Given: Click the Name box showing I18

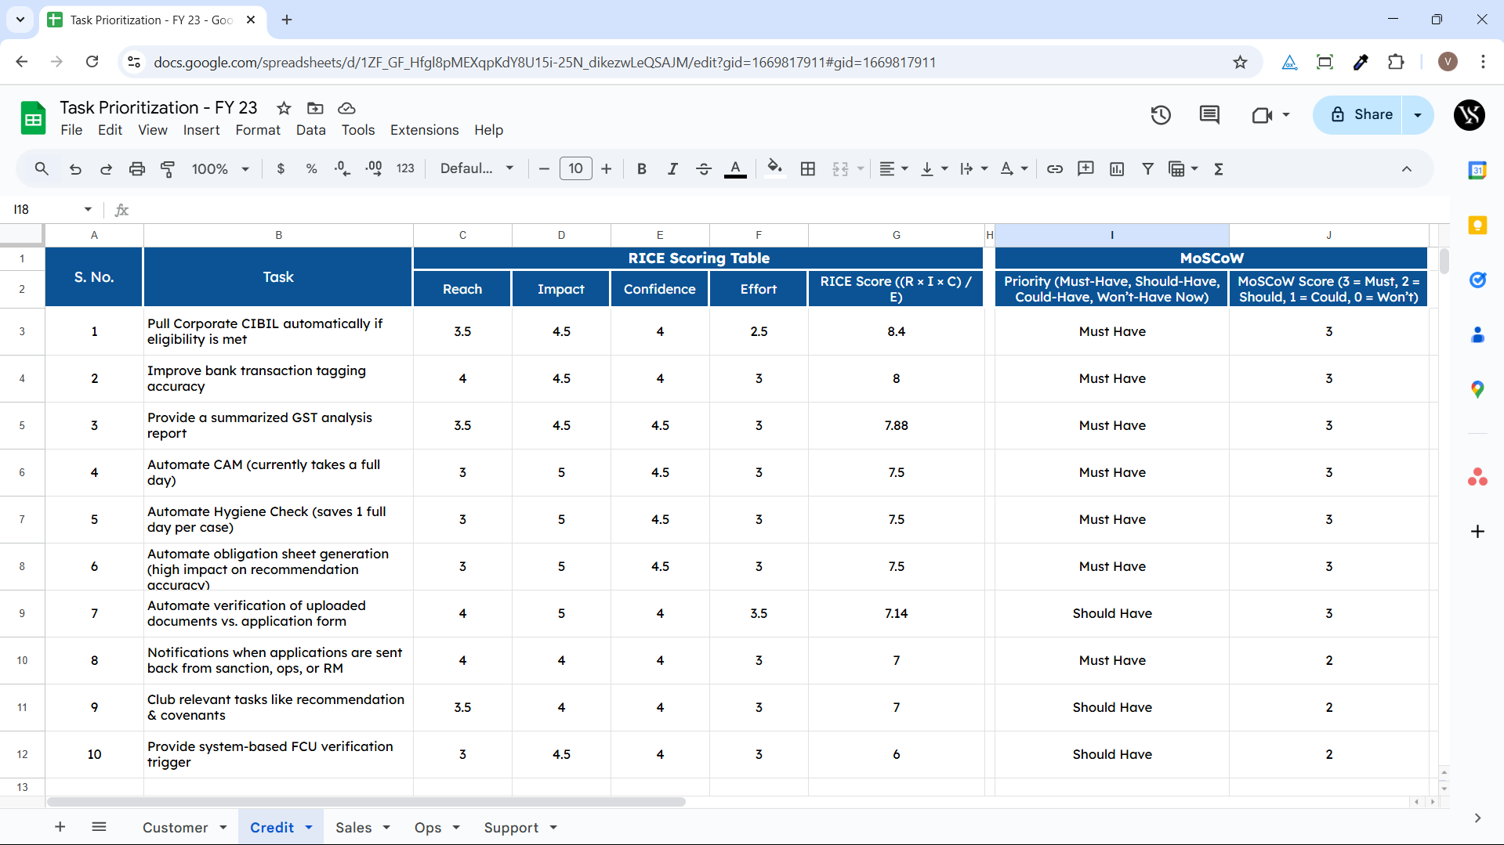Looking at the screenshot, I should pos(52,209).
